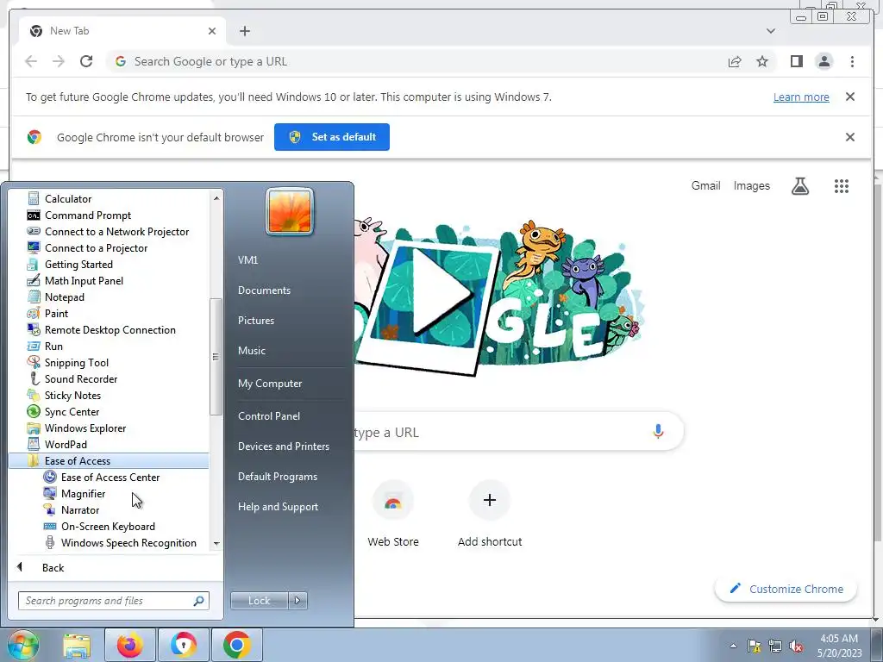This screenshot has width=883, height=662.
Task: Open the Gmail link
Action: click(x=705, y=186)
